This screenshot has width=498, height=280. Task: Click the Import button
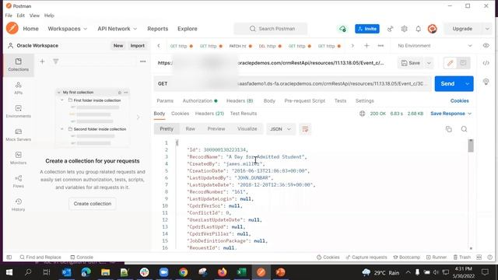138,46
